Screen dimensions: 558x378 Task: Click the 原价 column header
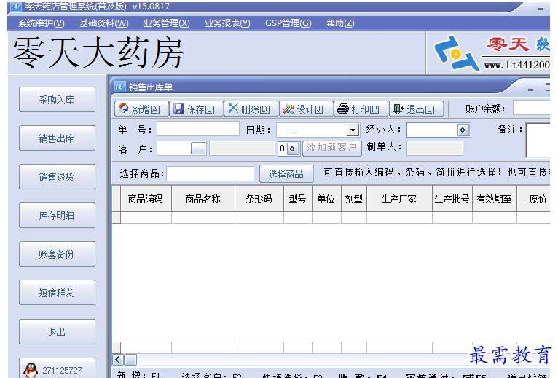click(534, 199)
